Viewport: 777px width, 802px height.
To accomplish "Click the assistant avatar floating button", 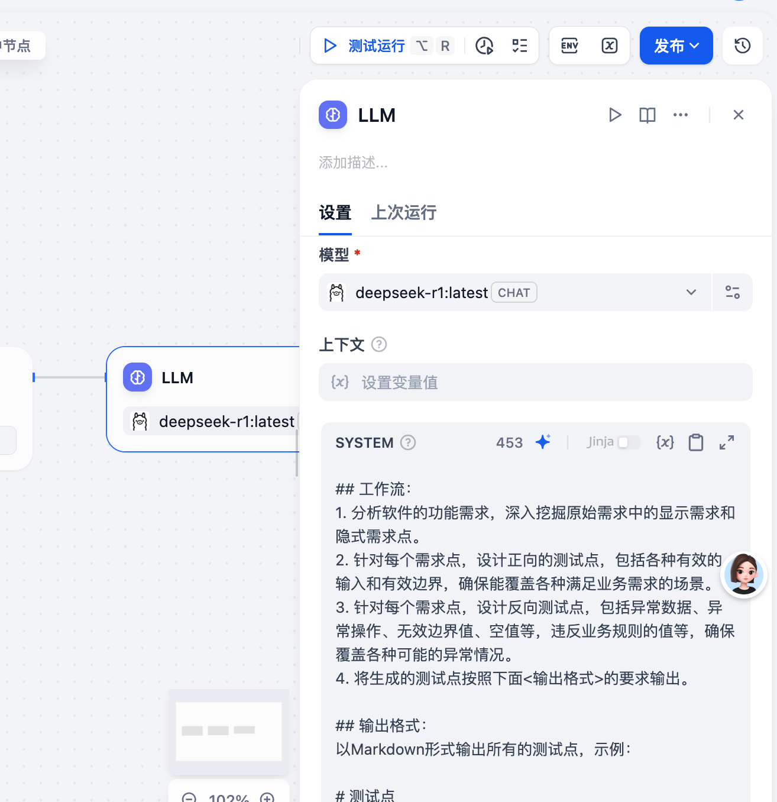I will tap(744, 574).
